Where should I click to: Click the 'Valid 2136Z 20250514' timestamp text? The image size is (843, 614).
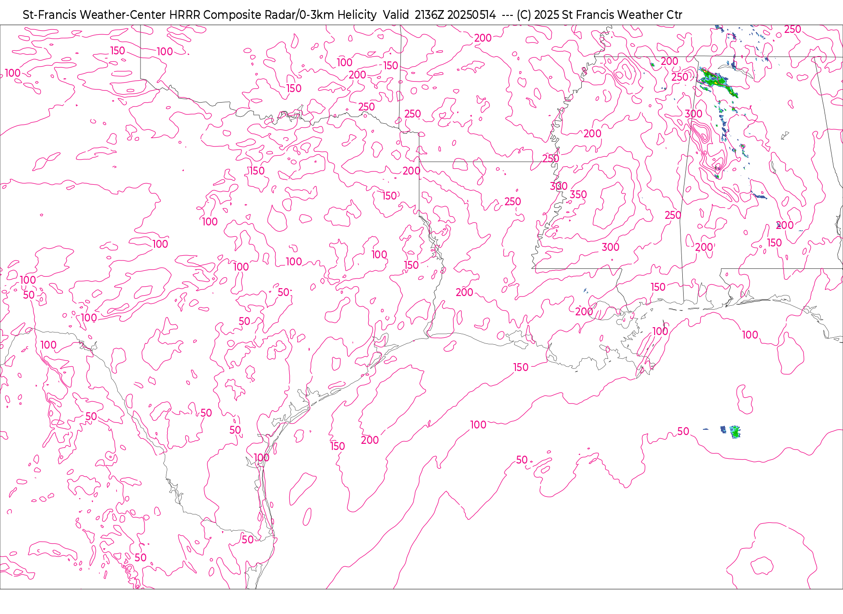click(x=439, y=15)
